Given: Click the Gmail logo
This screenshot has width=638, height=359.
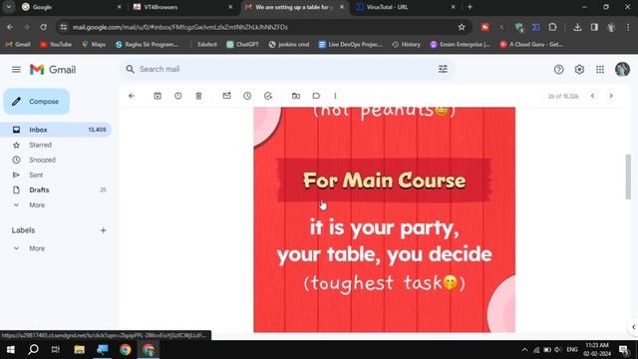Looking at the screenshot, I should [53, 70].
